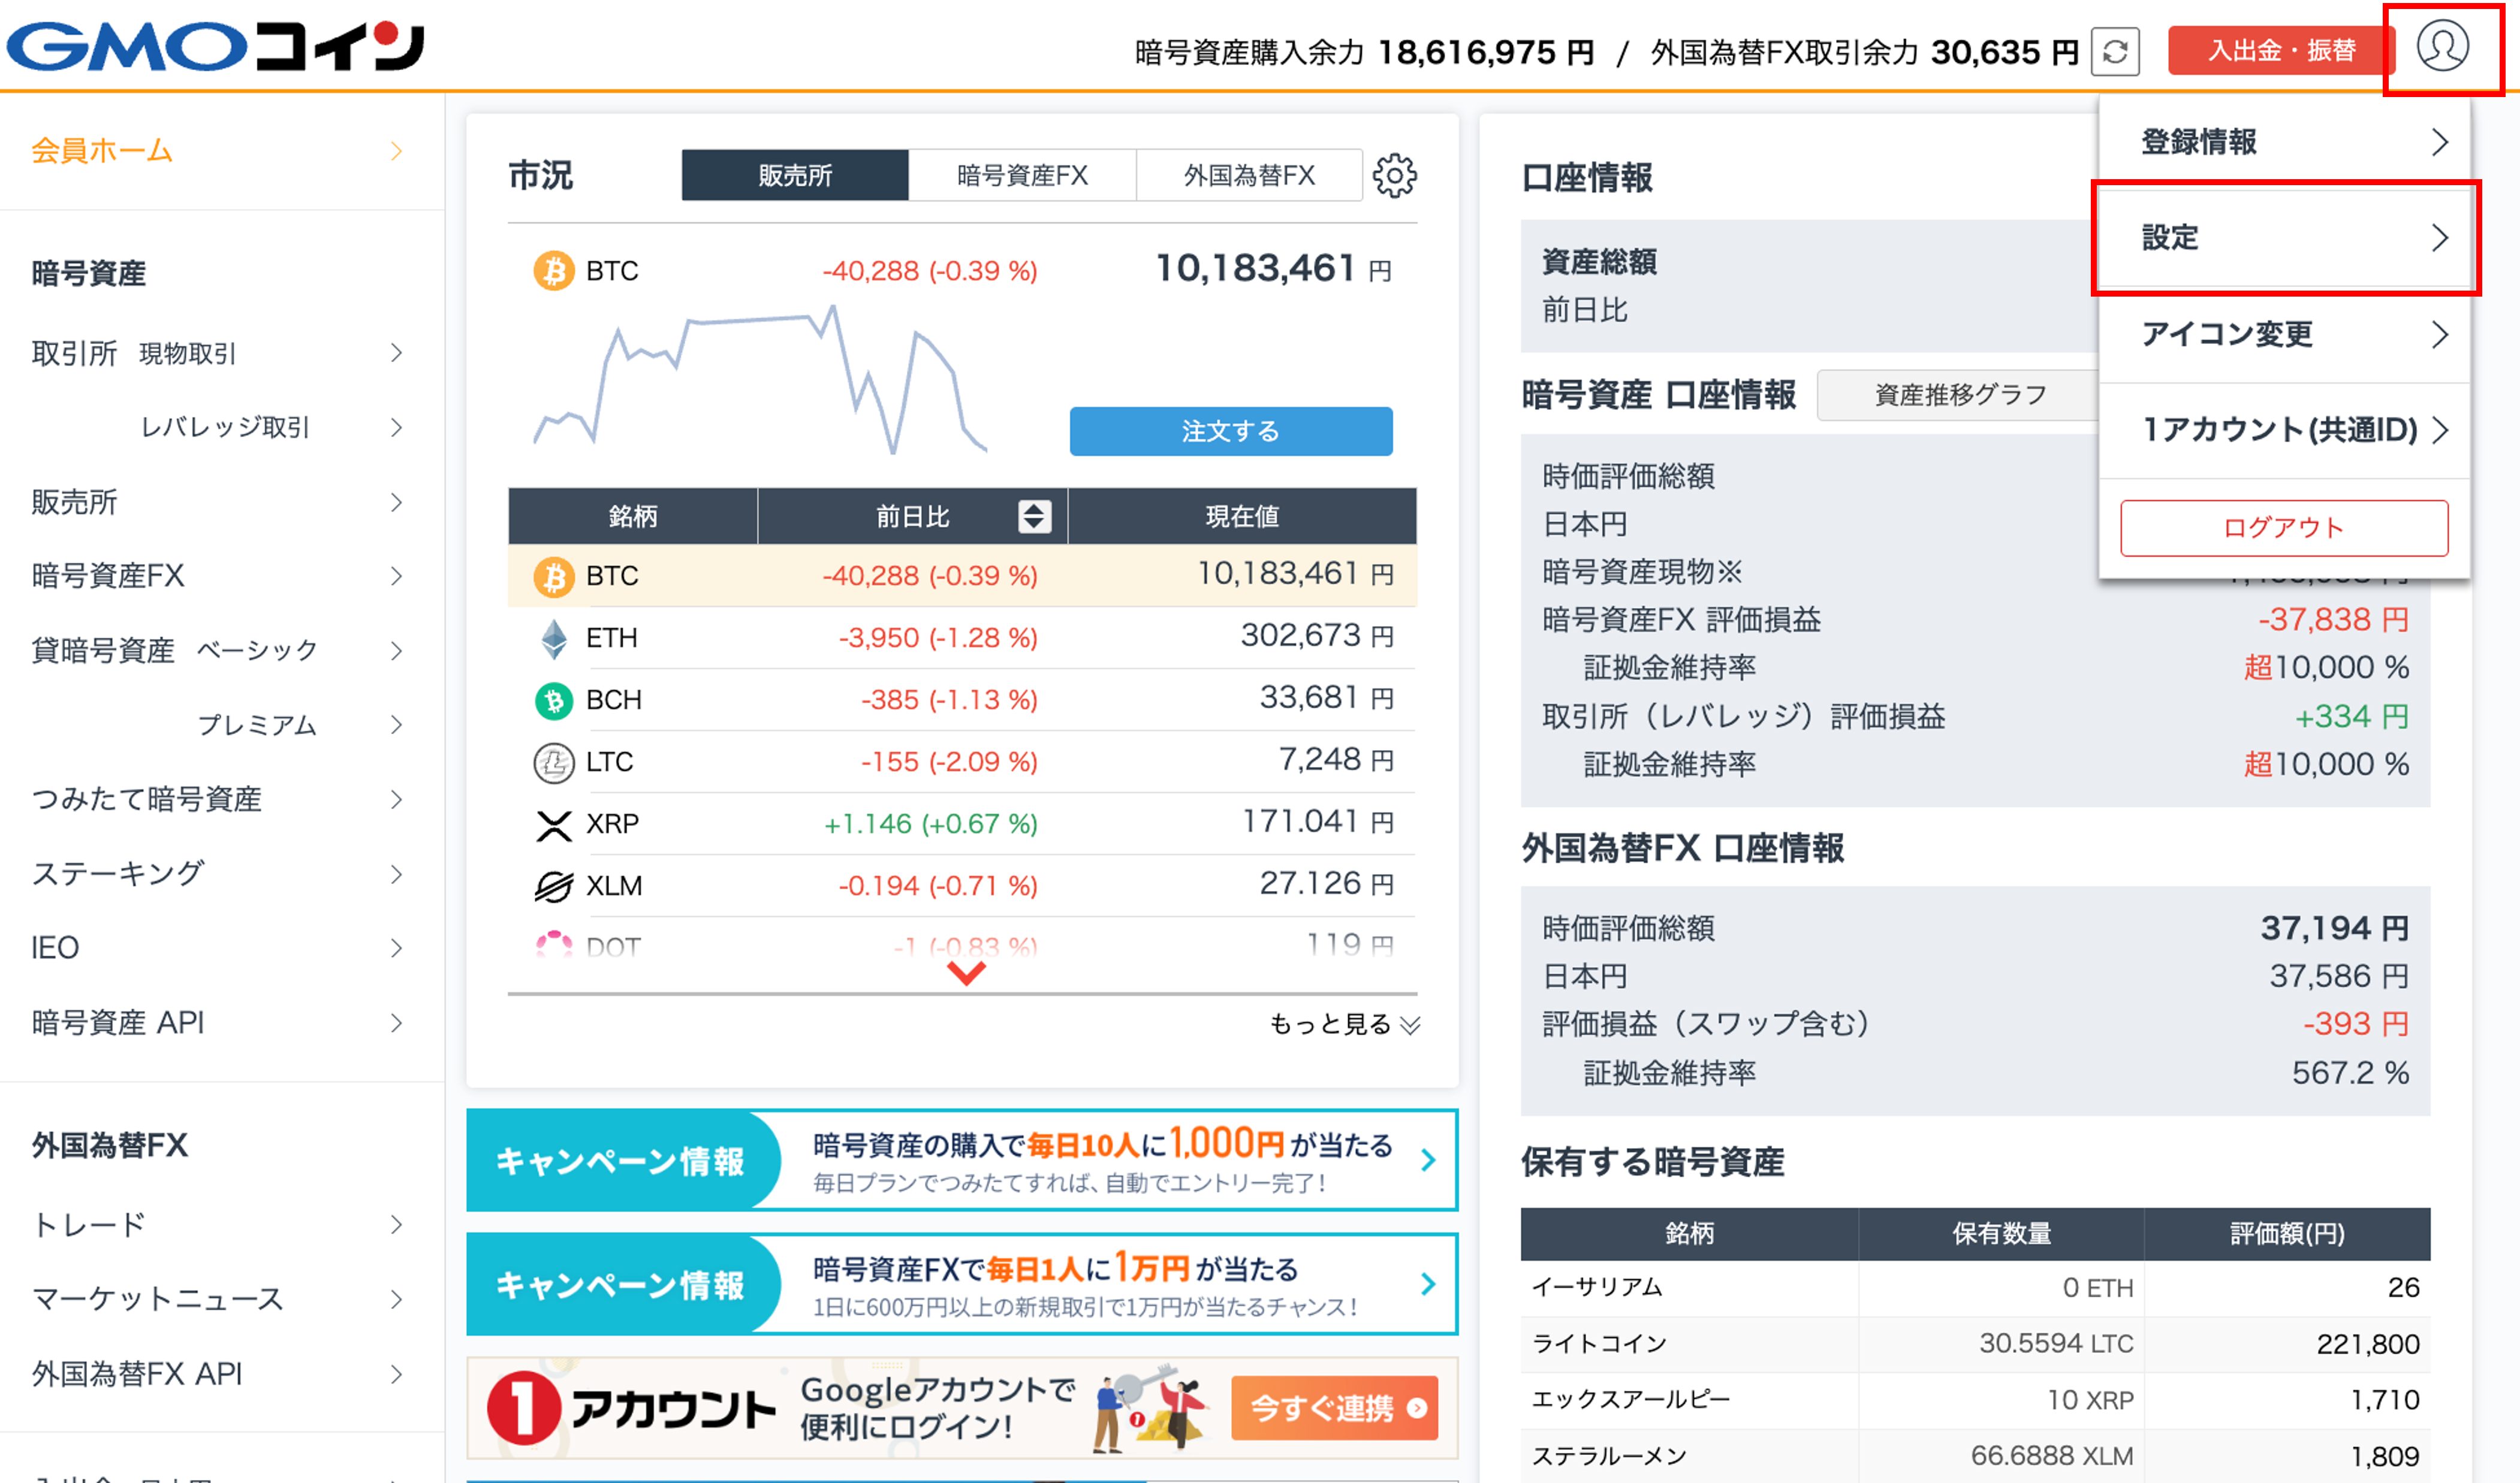Image resolution: width=2520 pixels, height=1483 pixels.
Task: Click 銘柄 column header in market table
Action: coord(633,517)
